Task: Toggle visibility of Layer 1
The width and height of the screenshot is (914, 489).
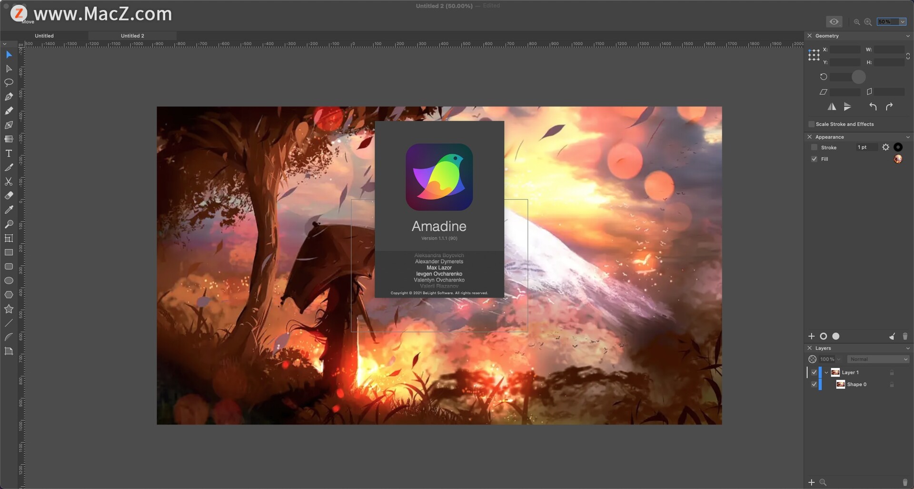Action: [x=814, y=372]
